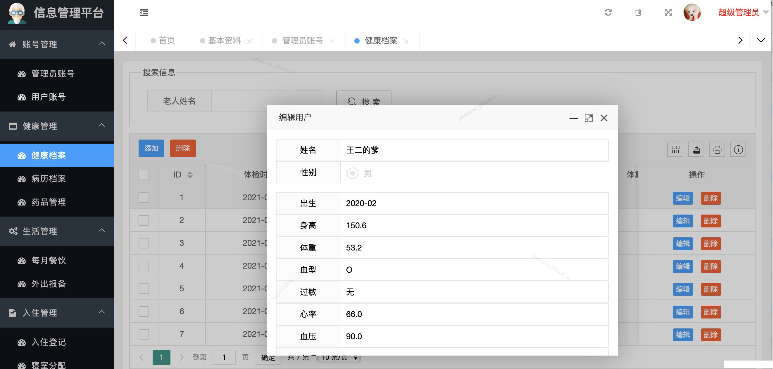Screen dimensions: 773x369
Task: Collapse the sidebar with the fold menu icon
Action: coord(144,13)
